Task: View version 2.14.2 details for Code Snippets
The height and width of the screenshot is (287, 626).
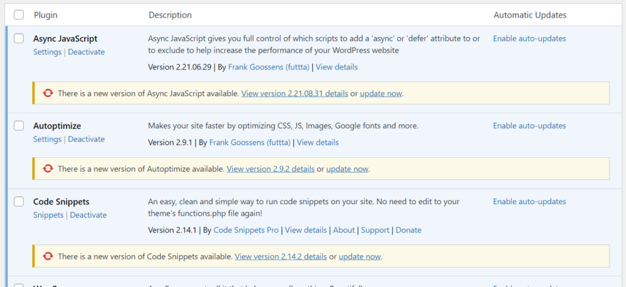Action: click(281, 257)
